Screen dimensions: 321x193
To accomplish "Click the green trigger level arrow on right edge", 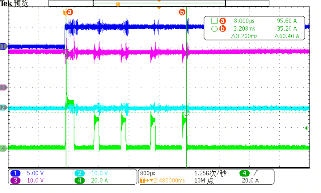I will click(307, 128).
